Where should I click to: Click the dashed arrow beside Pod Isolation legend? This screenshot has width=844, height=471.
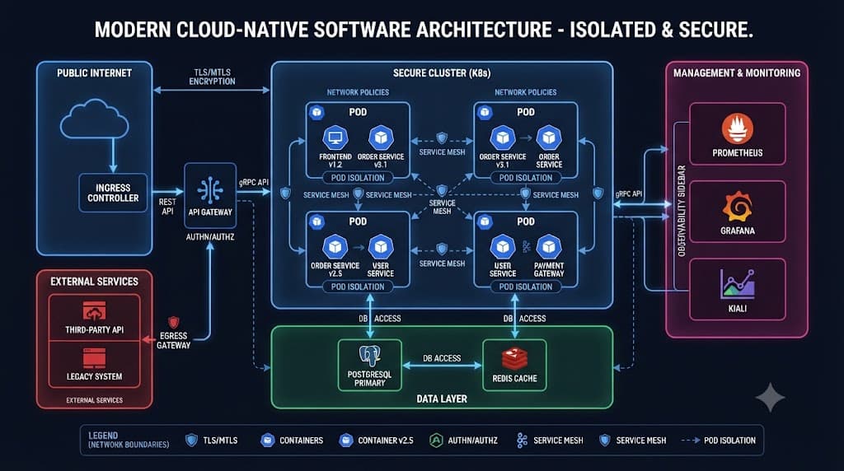(x=691, y=441)
